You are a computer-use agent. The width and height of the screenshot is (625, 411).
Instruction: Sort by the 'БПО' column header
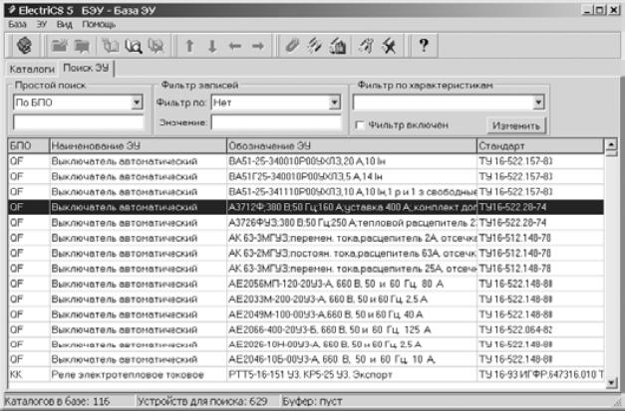pyautogui.click(x=29, y=146)
